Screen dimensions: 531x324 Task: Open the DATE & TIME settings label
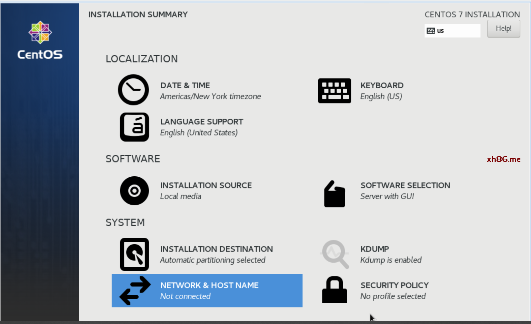click(185, 86)
